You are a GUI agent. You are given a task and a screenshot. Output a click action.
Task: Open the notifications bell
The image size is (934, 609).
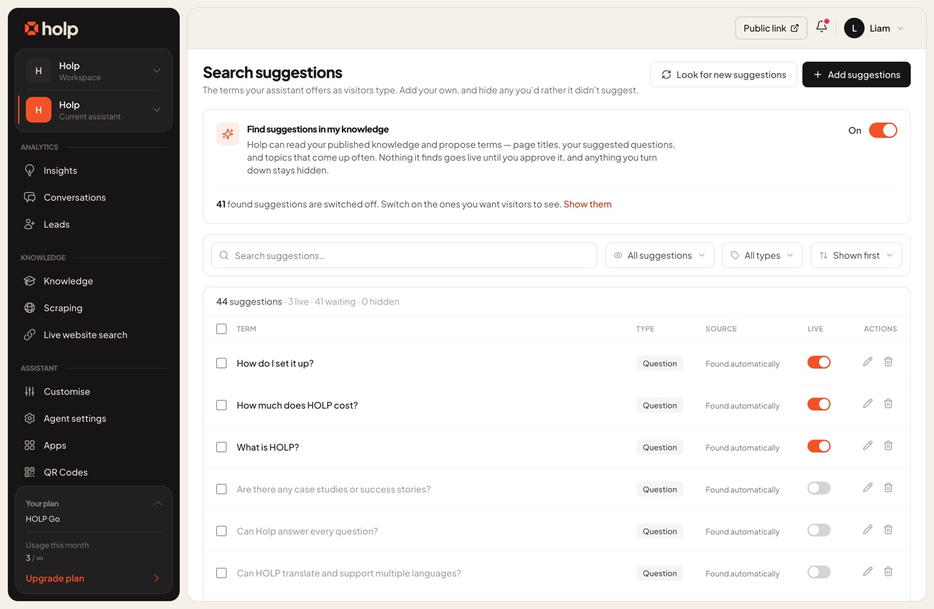(x=821, y=27)
